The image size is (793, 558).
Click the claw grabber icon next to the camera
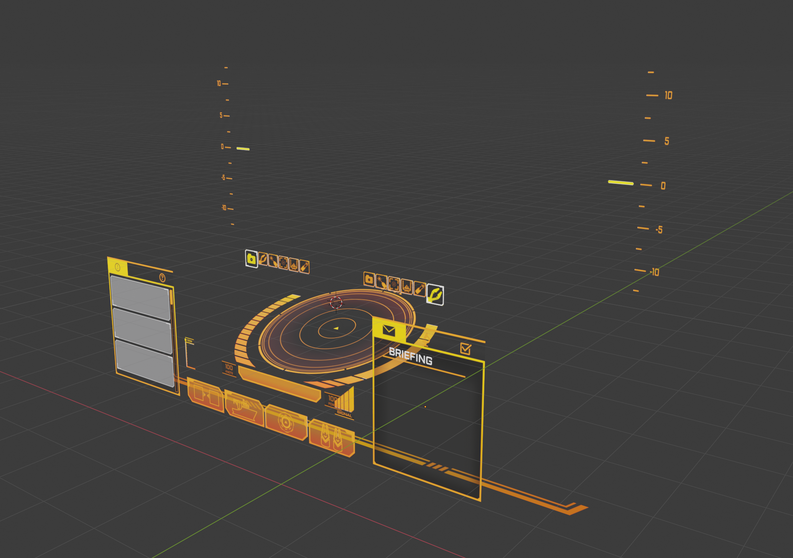click(x=263, y=260)
